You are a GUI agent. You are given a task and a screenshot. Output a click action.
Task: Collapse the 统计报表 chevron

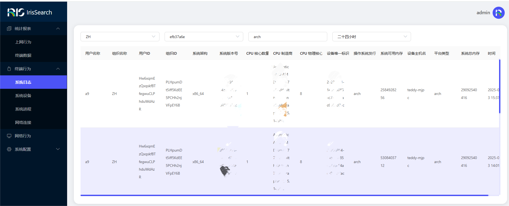click(58, 28)
